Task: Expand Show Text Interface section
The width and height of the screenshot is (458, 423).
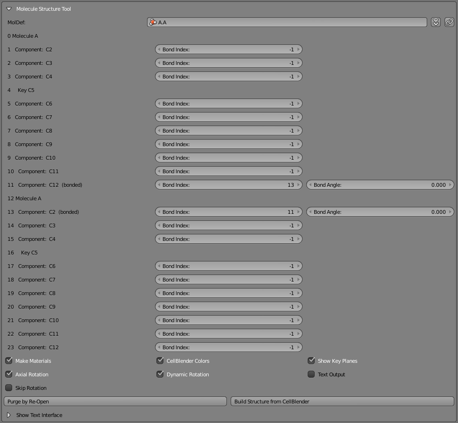Action: [x=9, y=415]
